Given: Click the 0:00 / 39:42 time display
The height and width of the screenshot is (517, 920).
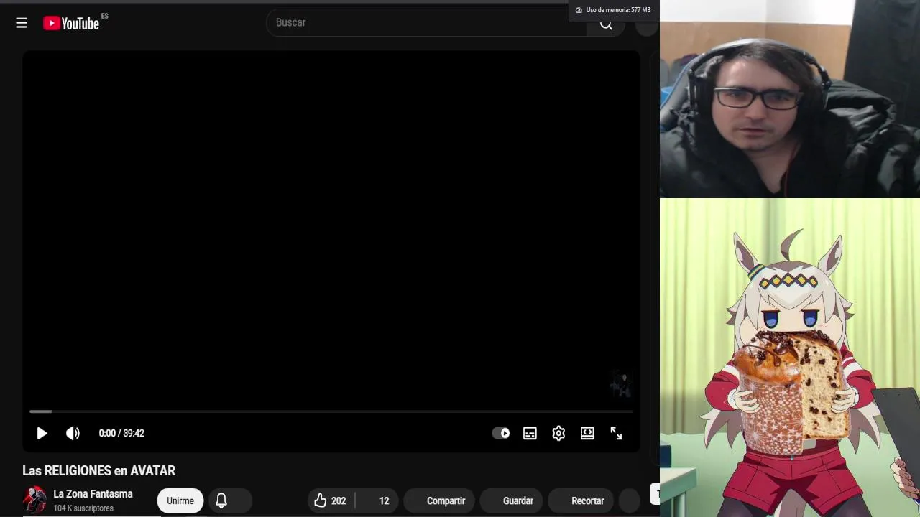Looking at the screenshot, I should (121, 433).
